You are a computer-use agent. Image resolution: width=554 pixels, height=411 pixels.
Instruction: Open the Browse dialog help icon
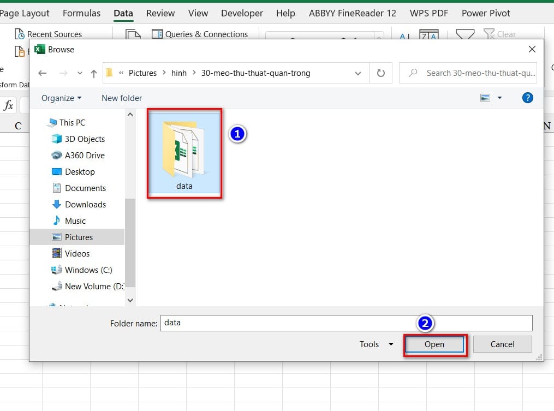pyautogui.click(x=527, y=98)
